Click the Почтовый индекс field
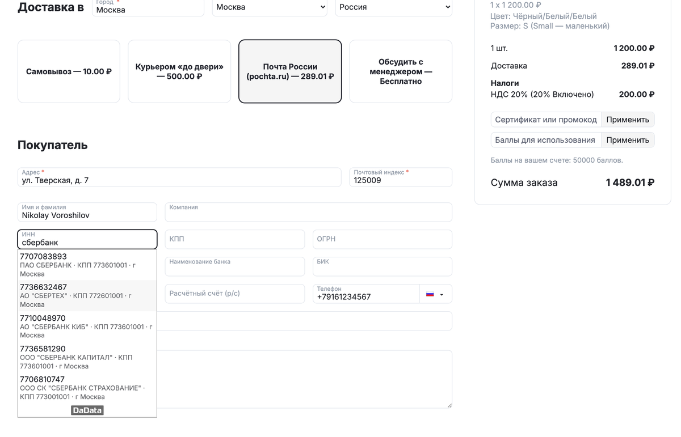This screenshot has width=681, height=437. click(x=401, y=177)
